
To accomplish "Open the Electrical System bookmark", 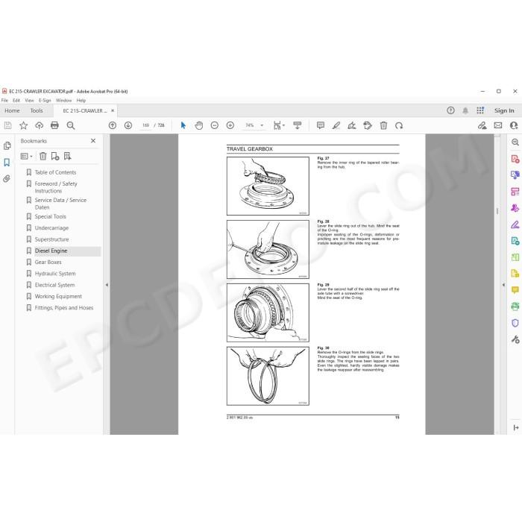I will click(54, 285).
